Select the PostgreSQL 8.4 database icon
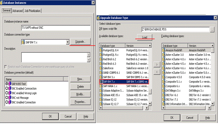This screenshot has width=218, height=124. tap(101, 50)
